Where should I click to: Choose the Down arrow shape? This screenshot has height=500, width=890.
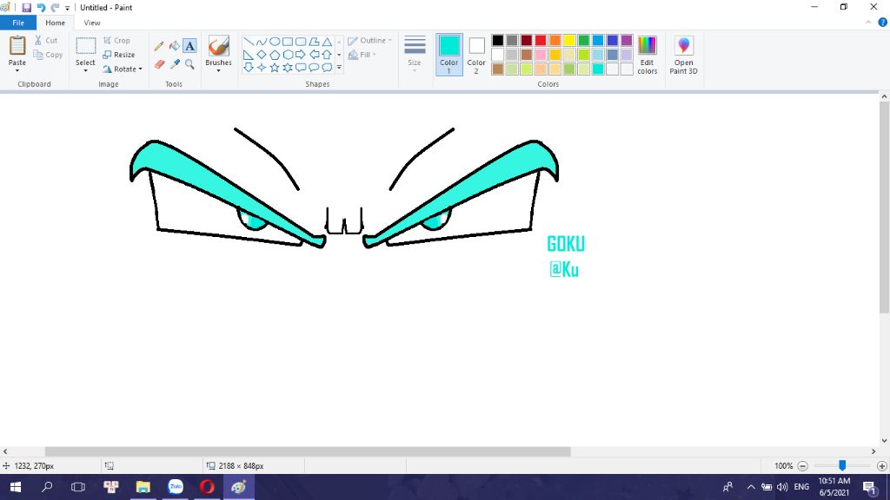(x=249, y=68)
